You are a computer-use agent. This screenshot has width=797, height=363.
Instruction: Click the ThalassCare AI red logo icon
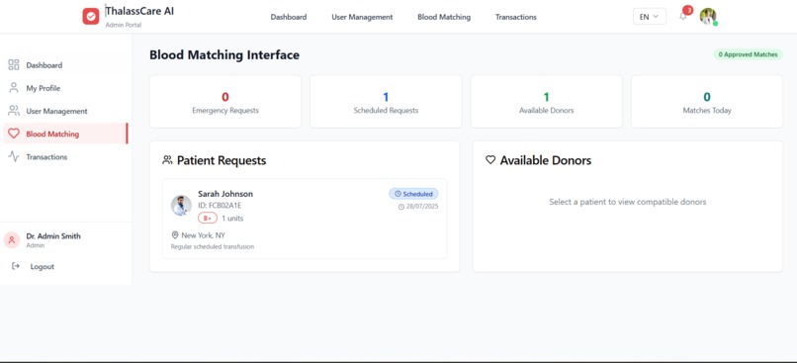pos(91,16)
